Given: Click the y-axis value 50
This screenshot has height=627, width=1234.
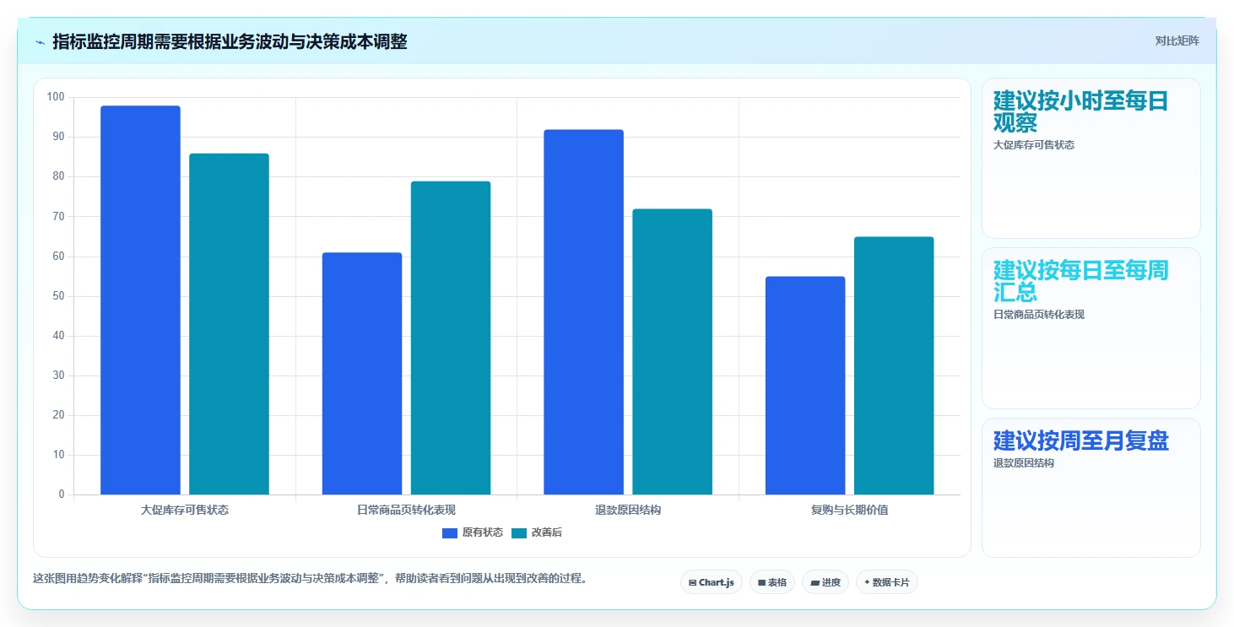Looking at the screenshot, I should point(58,296).
